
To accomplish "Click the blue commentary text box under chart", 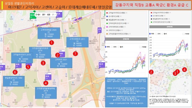I will [126, 92].
